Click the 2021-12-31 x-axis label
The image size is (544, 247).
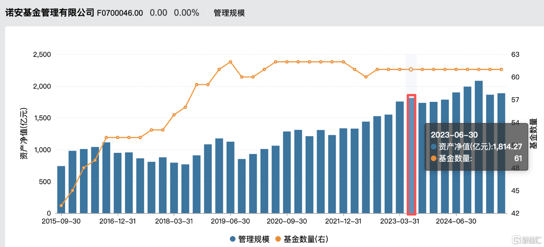343,221
